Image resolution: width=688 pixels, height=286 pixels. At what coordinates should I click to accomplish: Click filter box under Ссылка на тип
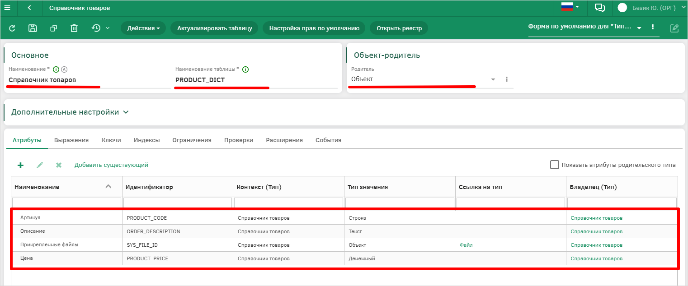pyautogui.click(x=511, y=203)
